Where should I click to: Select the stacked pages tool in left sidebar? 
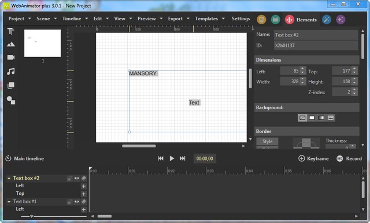[x=11, y=86]
